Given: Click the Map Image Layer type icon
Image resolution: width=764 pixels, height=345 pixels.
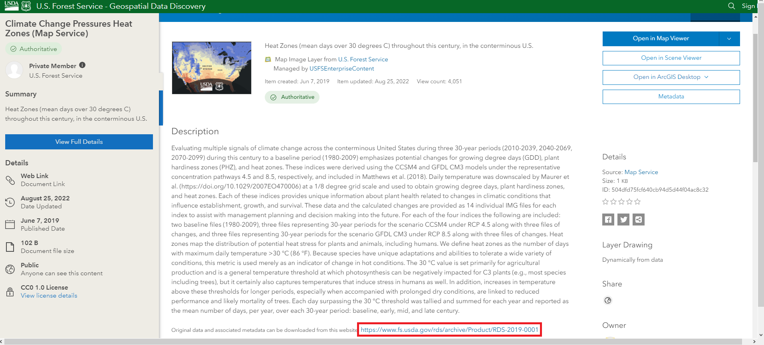Looking at the screenshot, I should pos(268,59).
